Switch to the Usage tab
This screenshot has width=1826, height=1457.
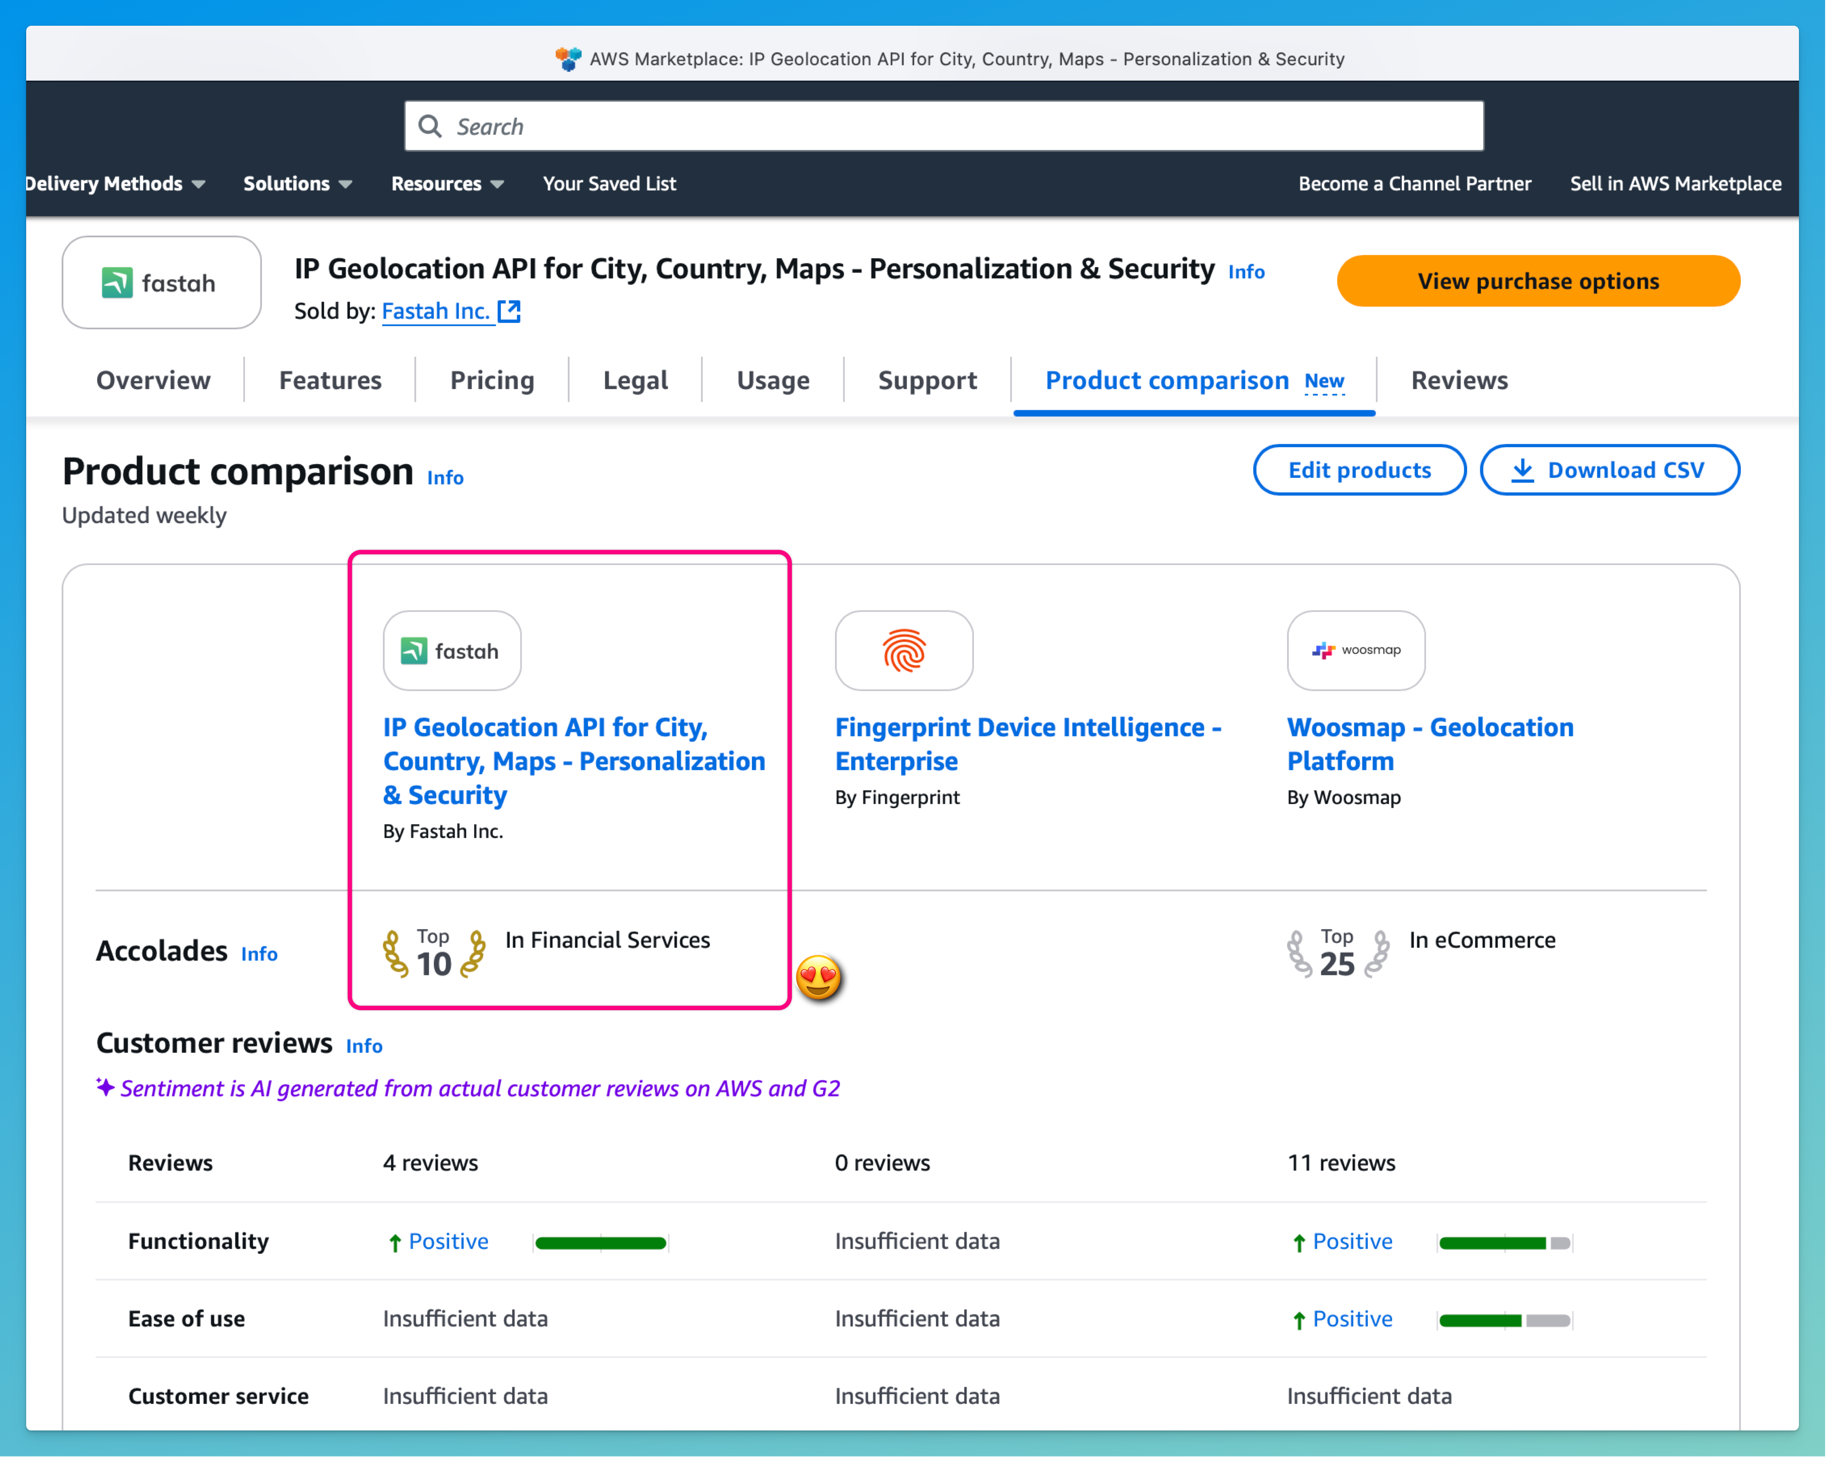coord(772,380)
